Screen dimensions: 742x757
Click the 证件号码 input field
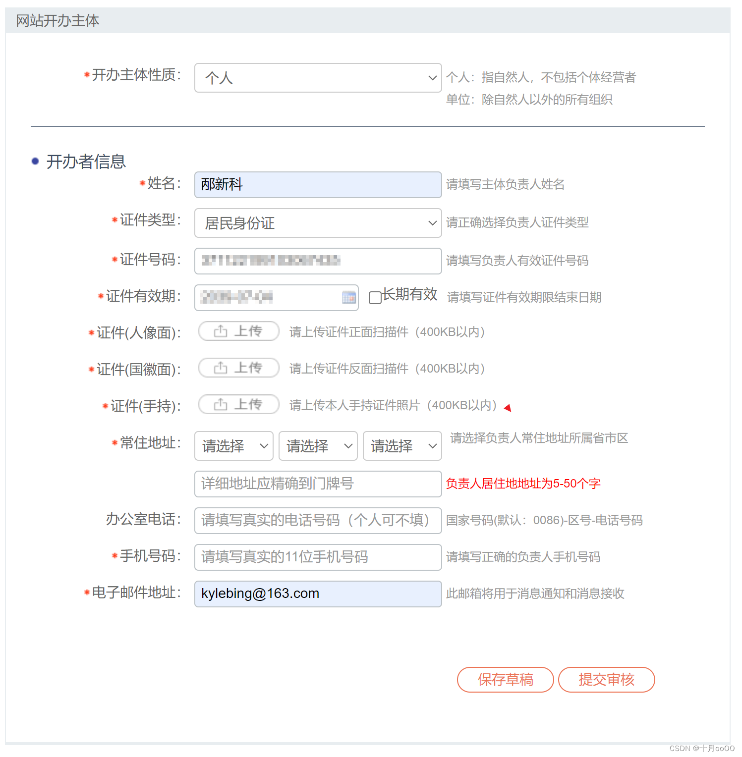click(x=318, y=261)
